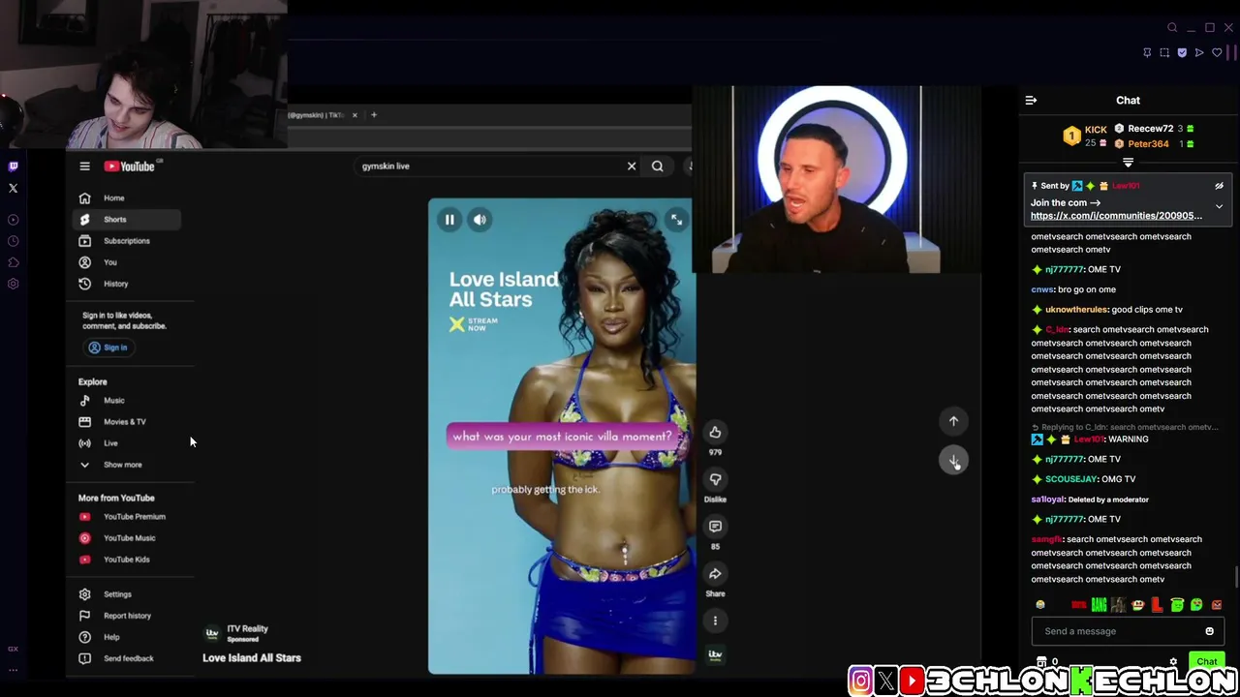The width and height of the screenshot is (1240, 697).
Task: Unpin the pinned chat message
Action: pyautogui.click(x=1219, y=186)
